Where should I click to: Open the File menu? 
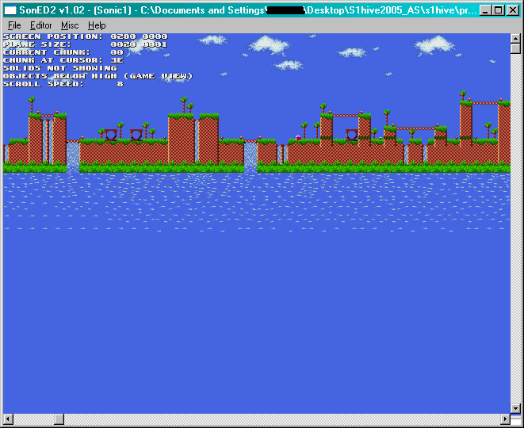click(14, 25)
